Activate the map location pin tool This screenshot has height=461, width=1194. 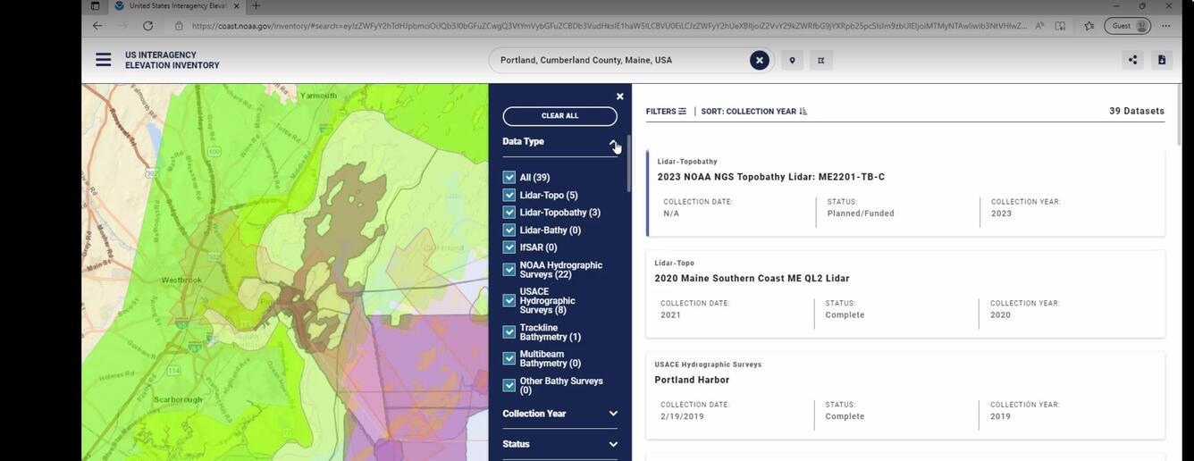point(792,61)
